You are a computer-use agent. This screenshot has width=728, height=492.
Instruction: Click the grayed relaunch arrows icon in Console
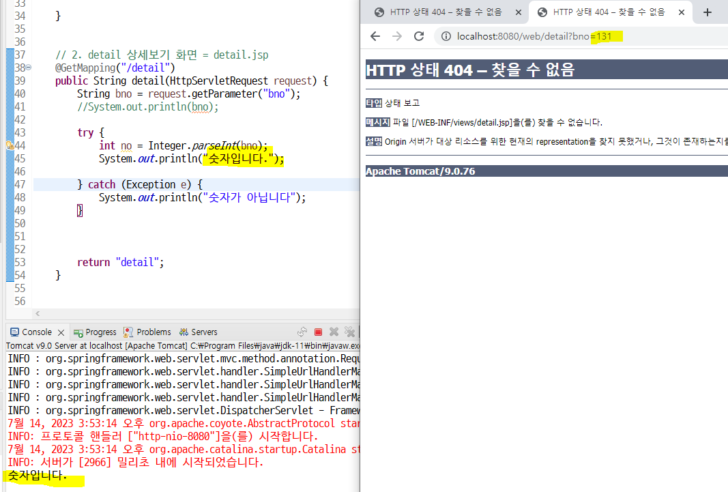[302, 332]
